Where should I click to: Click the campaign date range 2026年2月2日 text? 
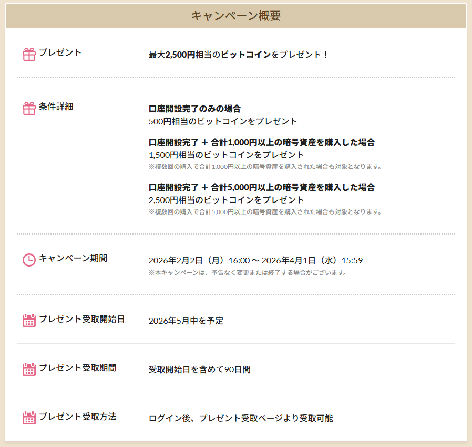click(255, 260)
